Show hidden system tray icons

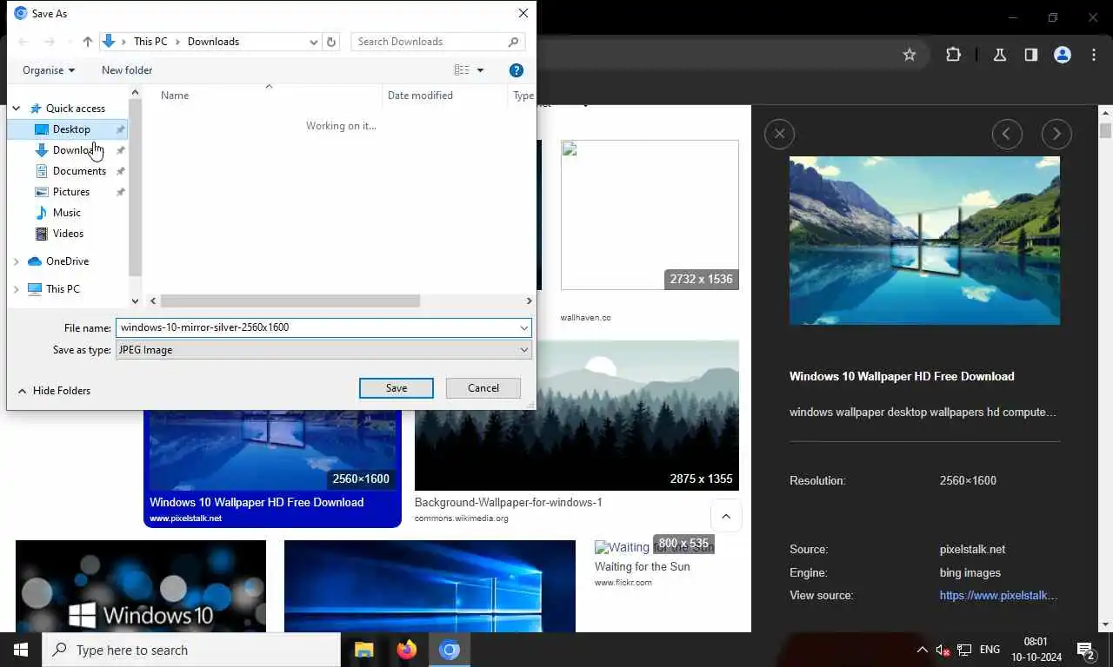(x=922, y=650)
